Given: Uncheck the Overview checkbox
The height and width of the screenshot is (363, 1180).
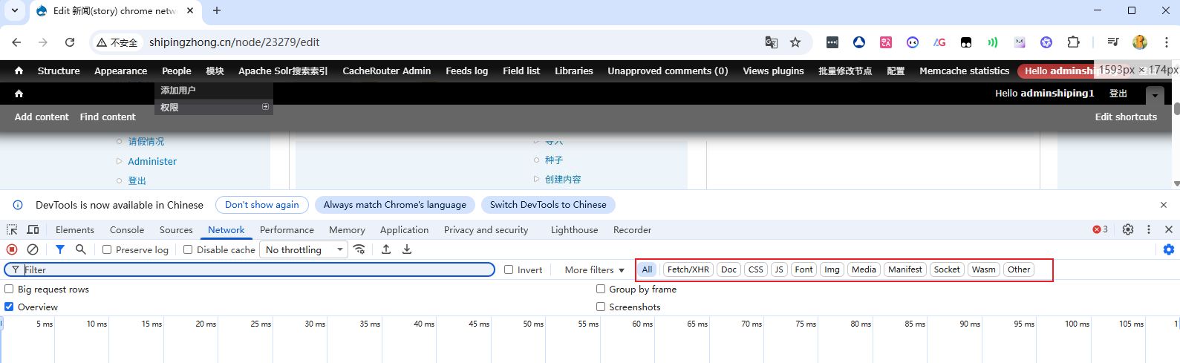Looking at the screenshot, I should [9, 307].
